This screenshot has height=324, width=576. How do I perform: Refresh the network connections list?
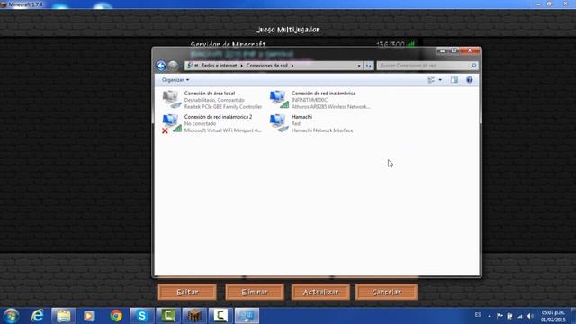368,66
